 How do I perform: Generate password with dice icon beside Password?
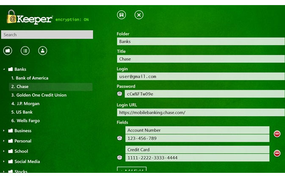pyautogui.click(x=119, y=94)
